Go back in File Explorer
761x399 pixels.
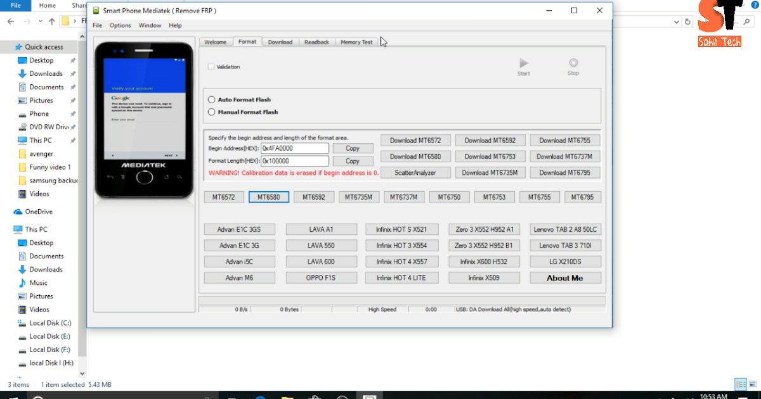(11, 21)
